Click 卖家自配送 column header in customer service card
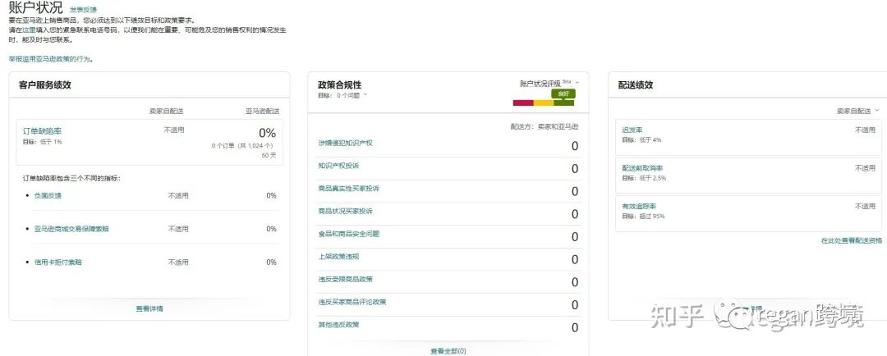 (x=166, y=112)
